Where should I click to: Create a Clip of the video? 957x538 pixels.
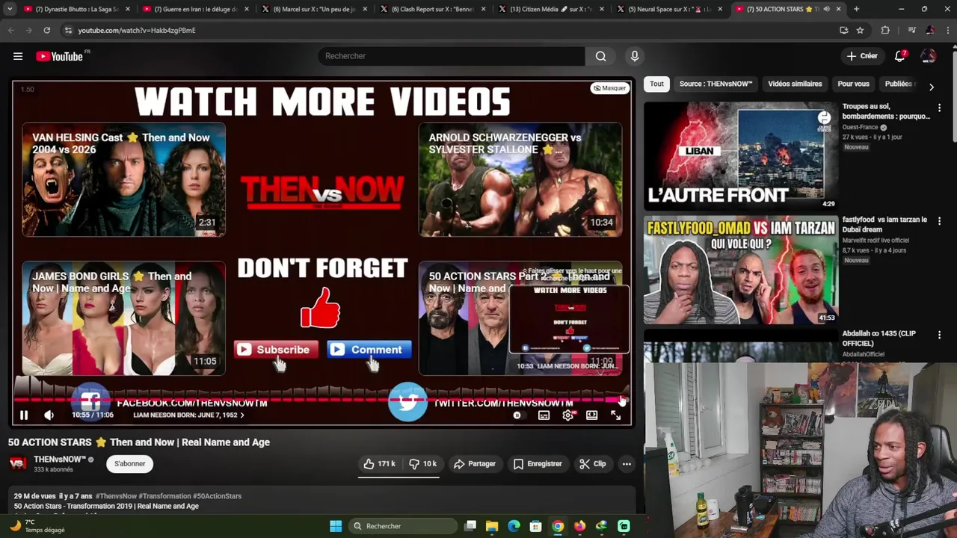pos(593,464)
